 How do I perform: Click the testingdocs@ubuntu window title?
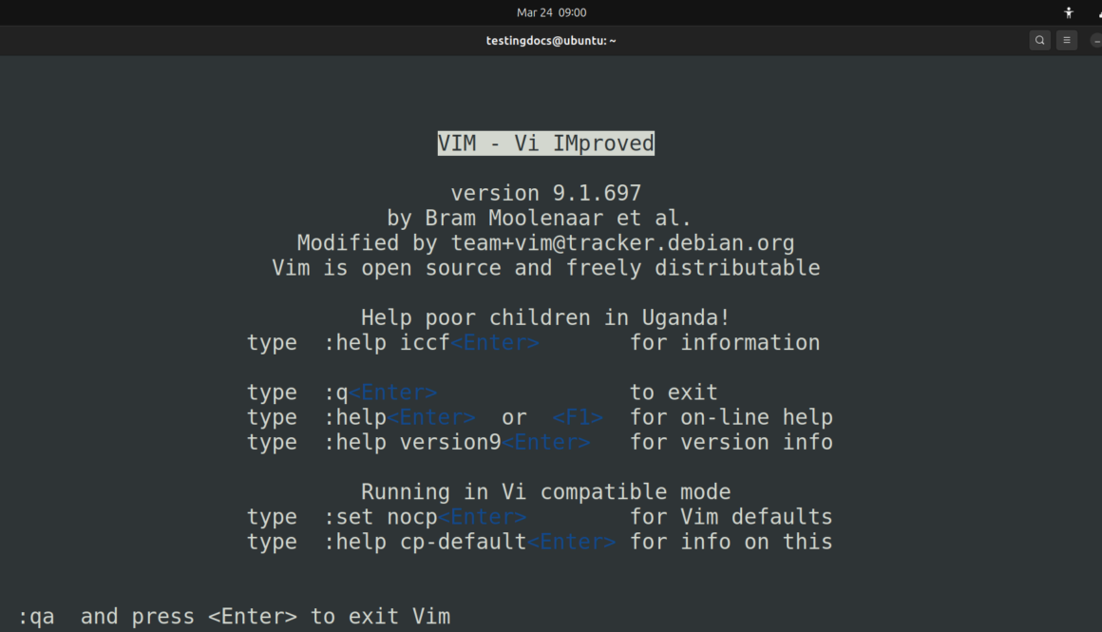point(551,41)
